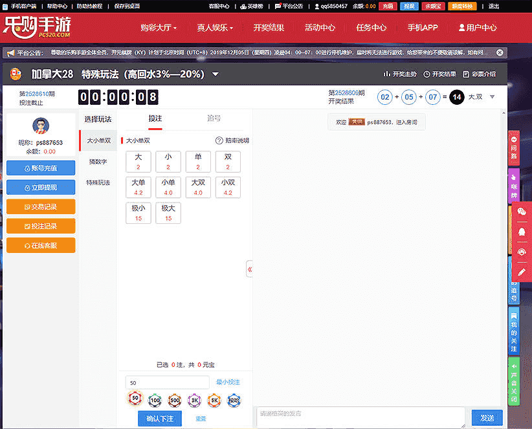Toggle the 小单 bet option
The width and height of the screenshot is (532, 429).
click(x=168, y=187)
